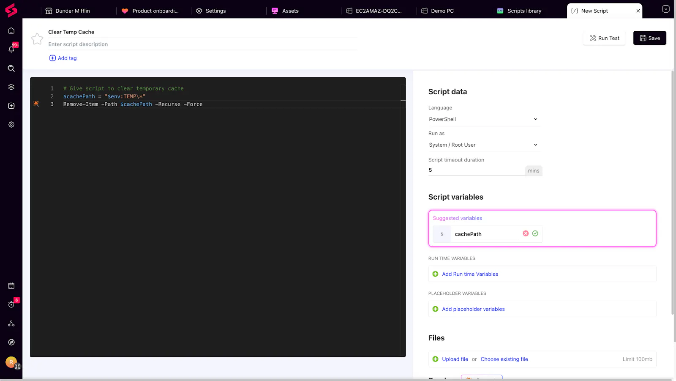Click the comment on code line 1
The image size is (676, 381).
pos(123,88)
